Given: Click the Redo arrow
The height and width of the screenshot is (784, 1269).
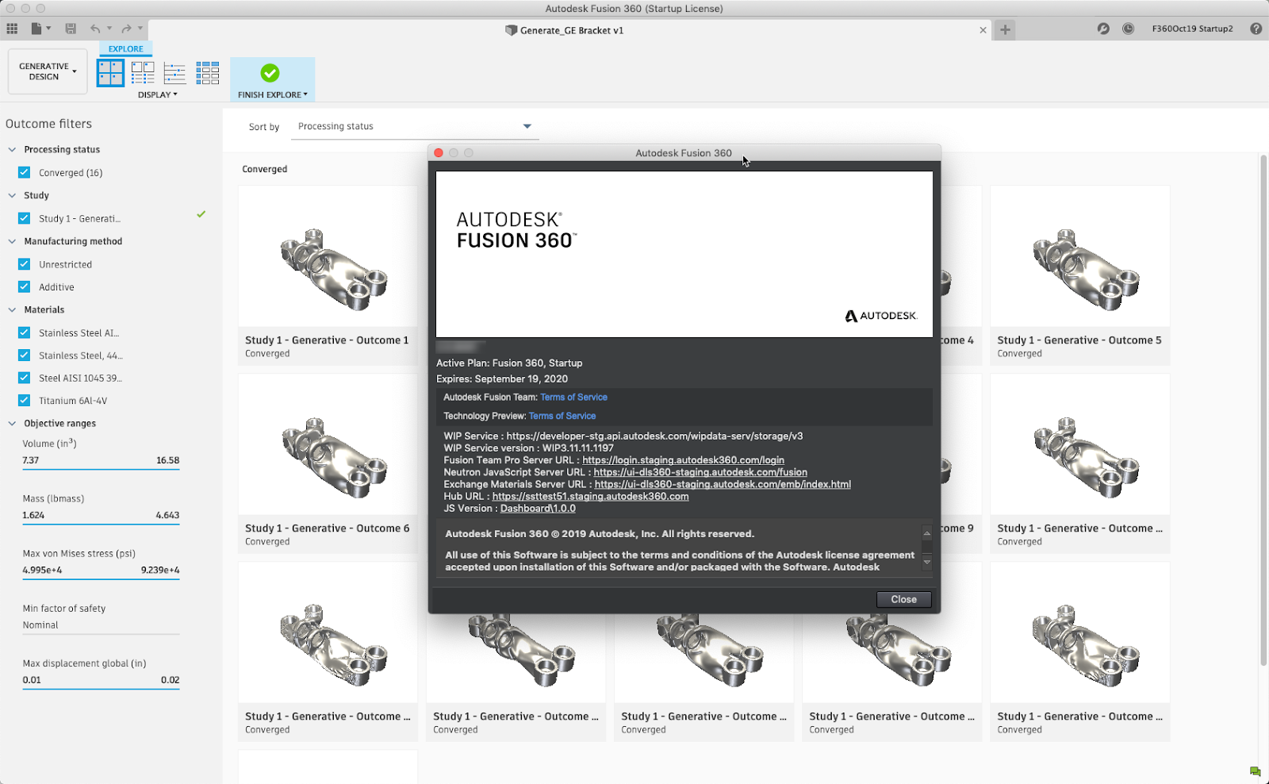Looking at the screenshot, I should click(126, 29).
